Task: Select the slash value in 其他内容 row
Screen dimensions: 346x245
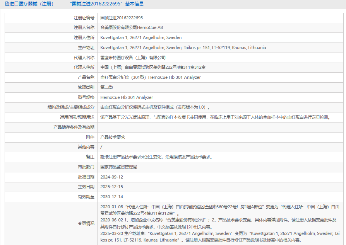Action: click(101, 147)
